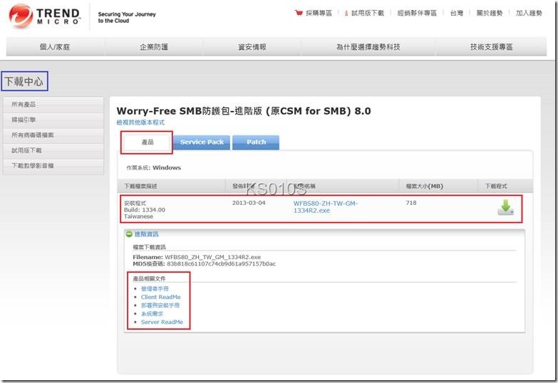Select 試用版下載 in the left sidebar
Viewport: 558px width, 383px height.
click(53, 150)
